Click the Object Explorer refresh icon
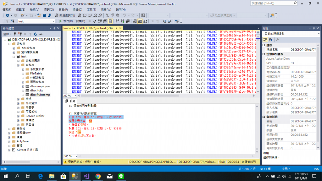This screenshot has width=322, height=181. tap(36, 34)
